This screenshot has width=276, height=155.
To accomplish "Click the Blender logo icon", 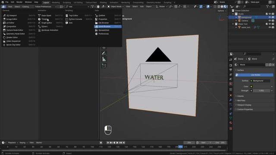I will pos(3,2).
